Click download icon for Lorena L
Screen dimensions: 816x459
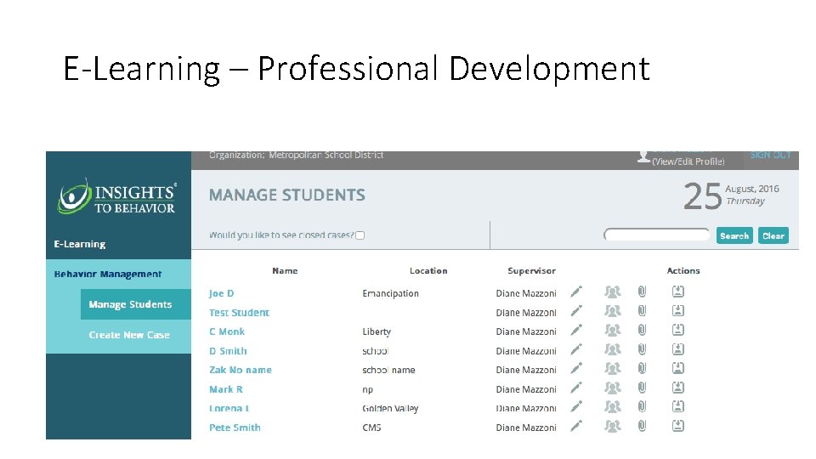coord(677,406)
